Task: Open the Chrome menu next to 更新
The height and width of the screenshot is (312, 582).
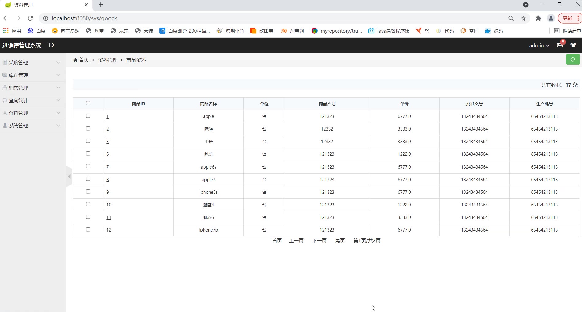Action: click(x=578, y=18)
